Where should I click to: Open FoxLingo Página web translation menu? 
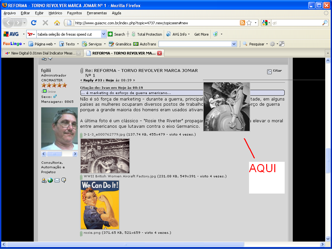click(x=42, y=44)
